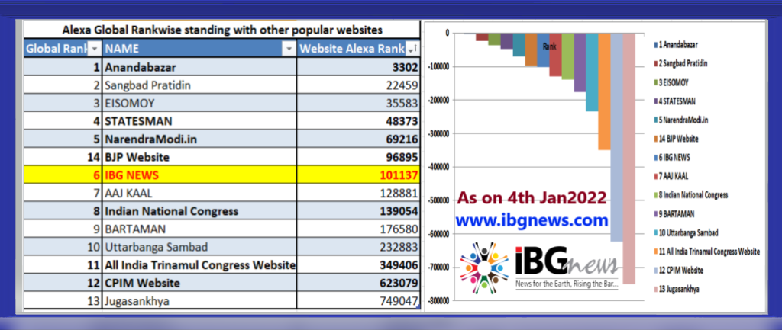Viewport: 782px width, 330px height.
Task: Select the CPIM Website name cell
Action: pos(199,283)
